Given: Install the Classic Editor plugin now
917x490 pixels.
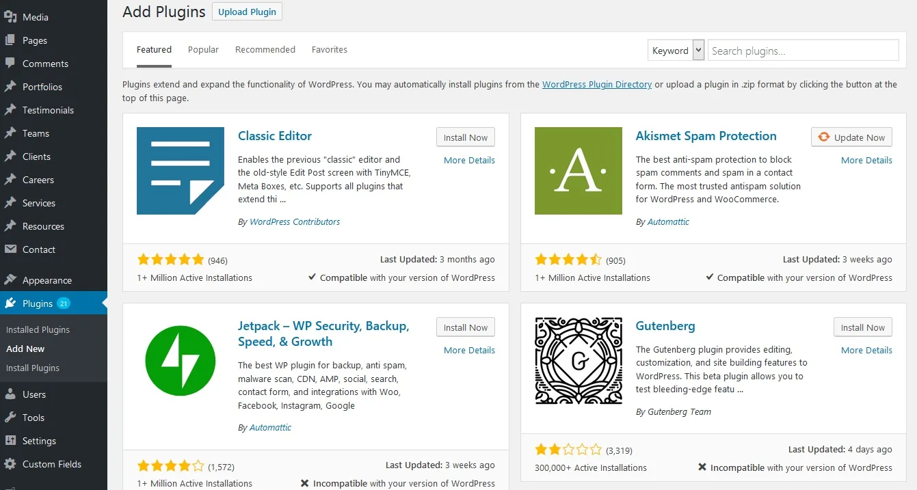Looking at the screenshot, I should point(465,137).
